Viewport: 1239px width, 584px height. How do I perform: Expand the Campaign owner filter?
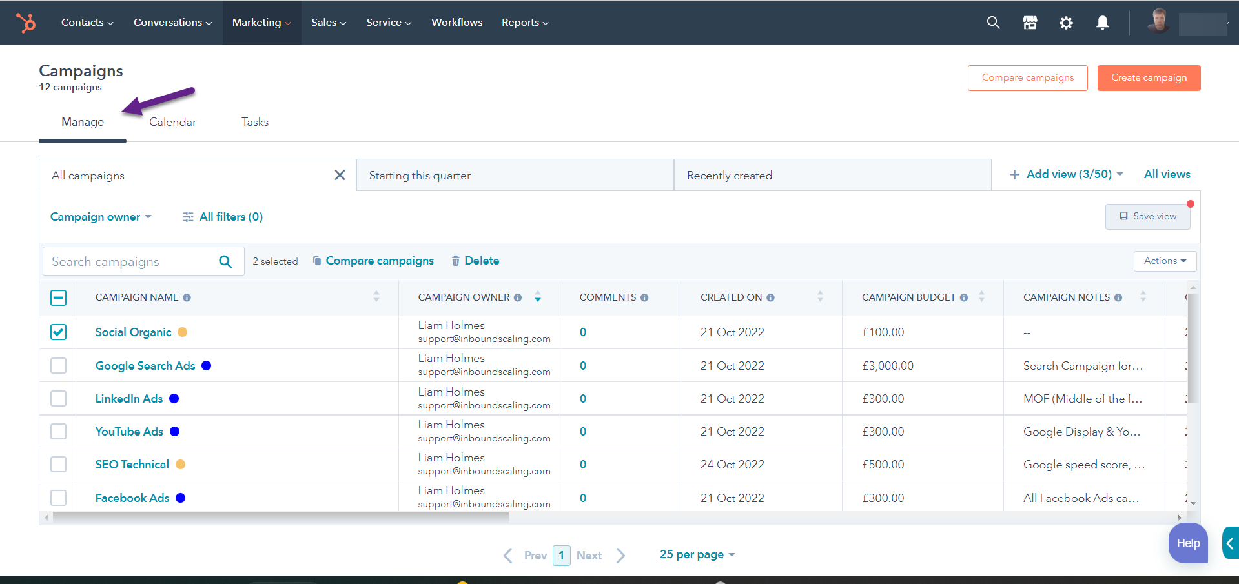coord(101,217)
